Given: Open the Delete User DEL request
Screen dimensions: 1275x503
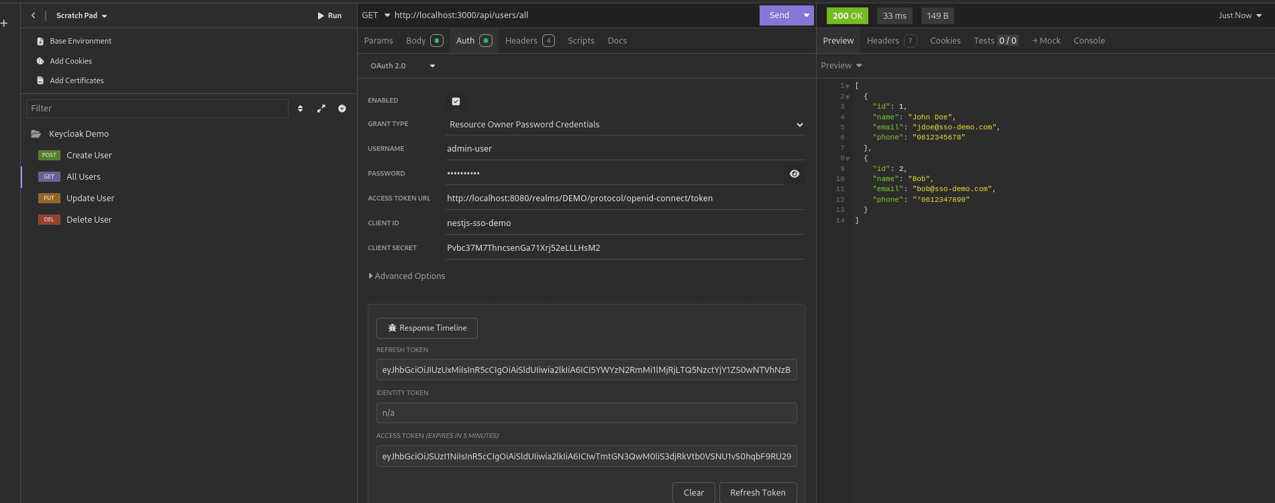Looking at the screenshot, I should coord(89,220).
